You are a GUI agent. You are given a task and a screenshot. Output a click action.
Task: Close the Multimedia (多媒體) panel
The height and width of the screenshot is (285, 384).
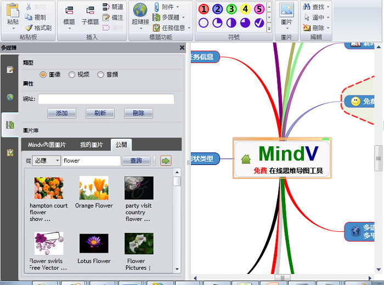(x=182, y=48)
